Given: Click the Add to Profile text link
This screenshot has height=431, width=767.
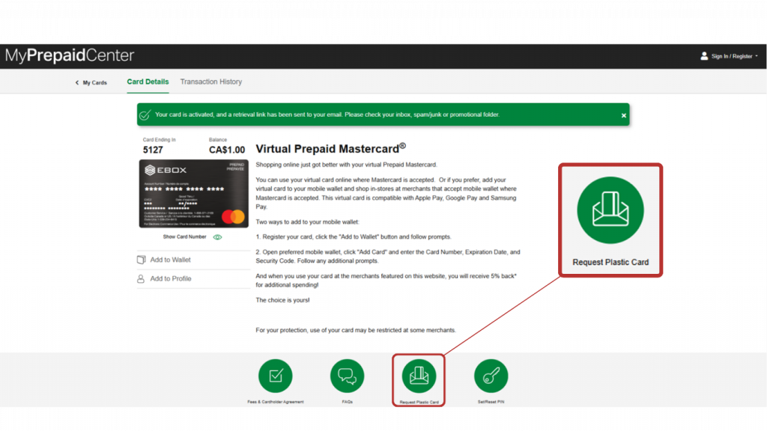Looking at the screenshot, I should (170, 278).
